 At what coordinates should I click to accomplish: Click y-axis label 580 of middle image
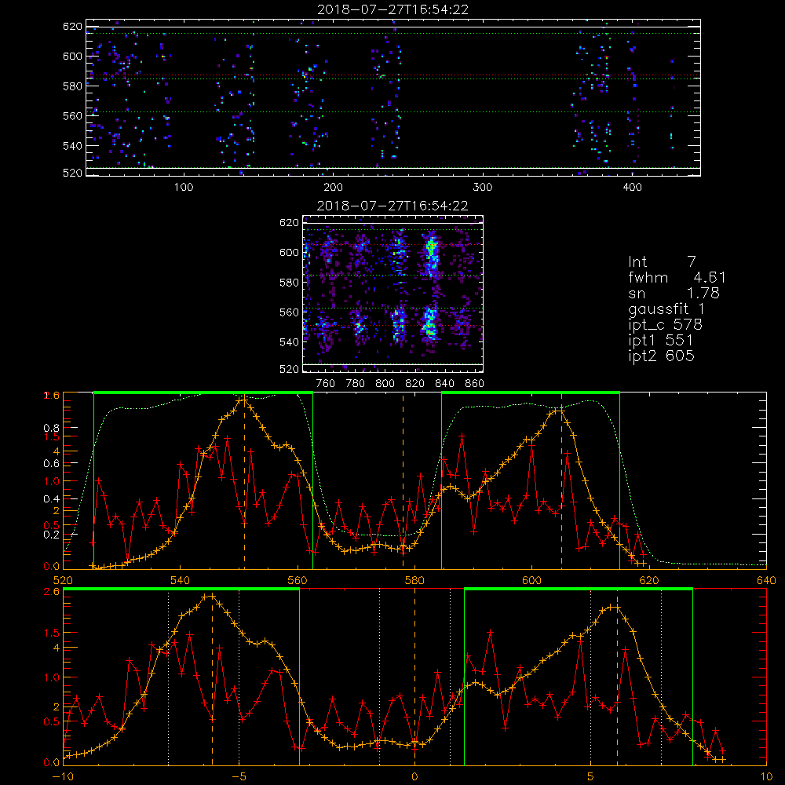tap(289, 283)
